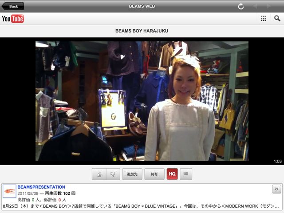This screenshot has width=284, height=213.
Task: Click the 2011/08/08 upload date
Action: click(x=28, y=193)
